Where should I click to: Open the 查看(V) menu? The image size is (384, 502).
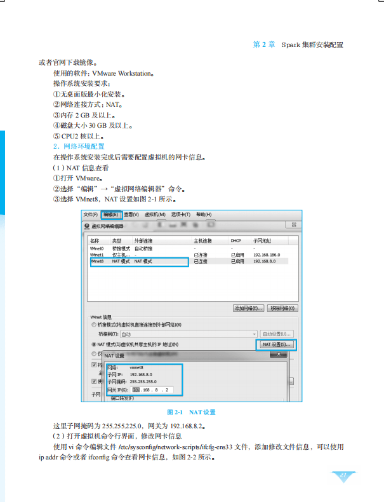pyautogui.click(x=131, y=215)
